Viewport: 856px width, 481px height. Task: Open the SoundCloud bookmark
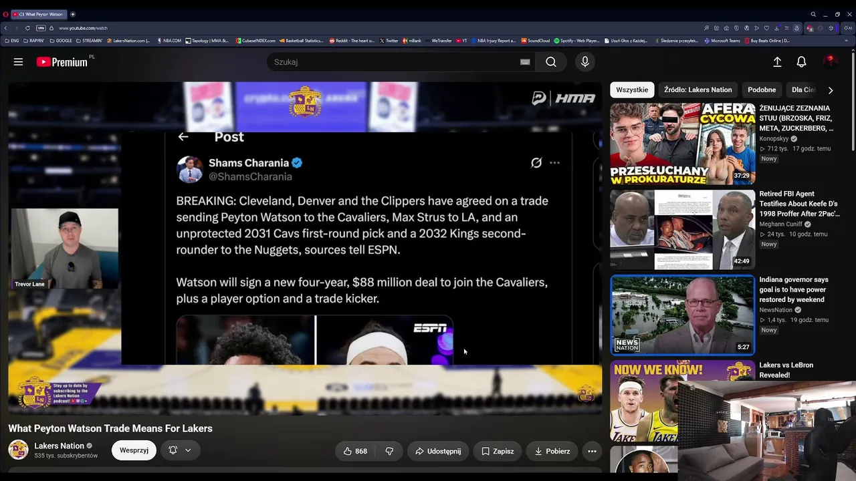tap(536, 41)
